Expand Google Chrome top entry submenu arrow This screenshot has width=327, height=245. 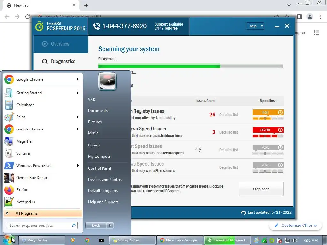pyautogui.click(x=78, y=79)
